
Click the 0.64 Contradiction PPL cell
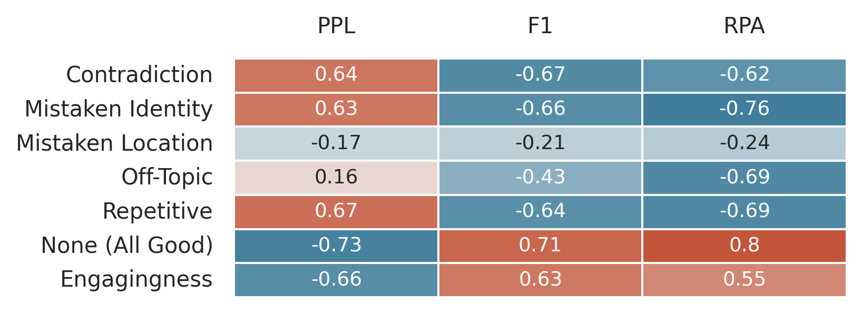click(x=336, y=75)
